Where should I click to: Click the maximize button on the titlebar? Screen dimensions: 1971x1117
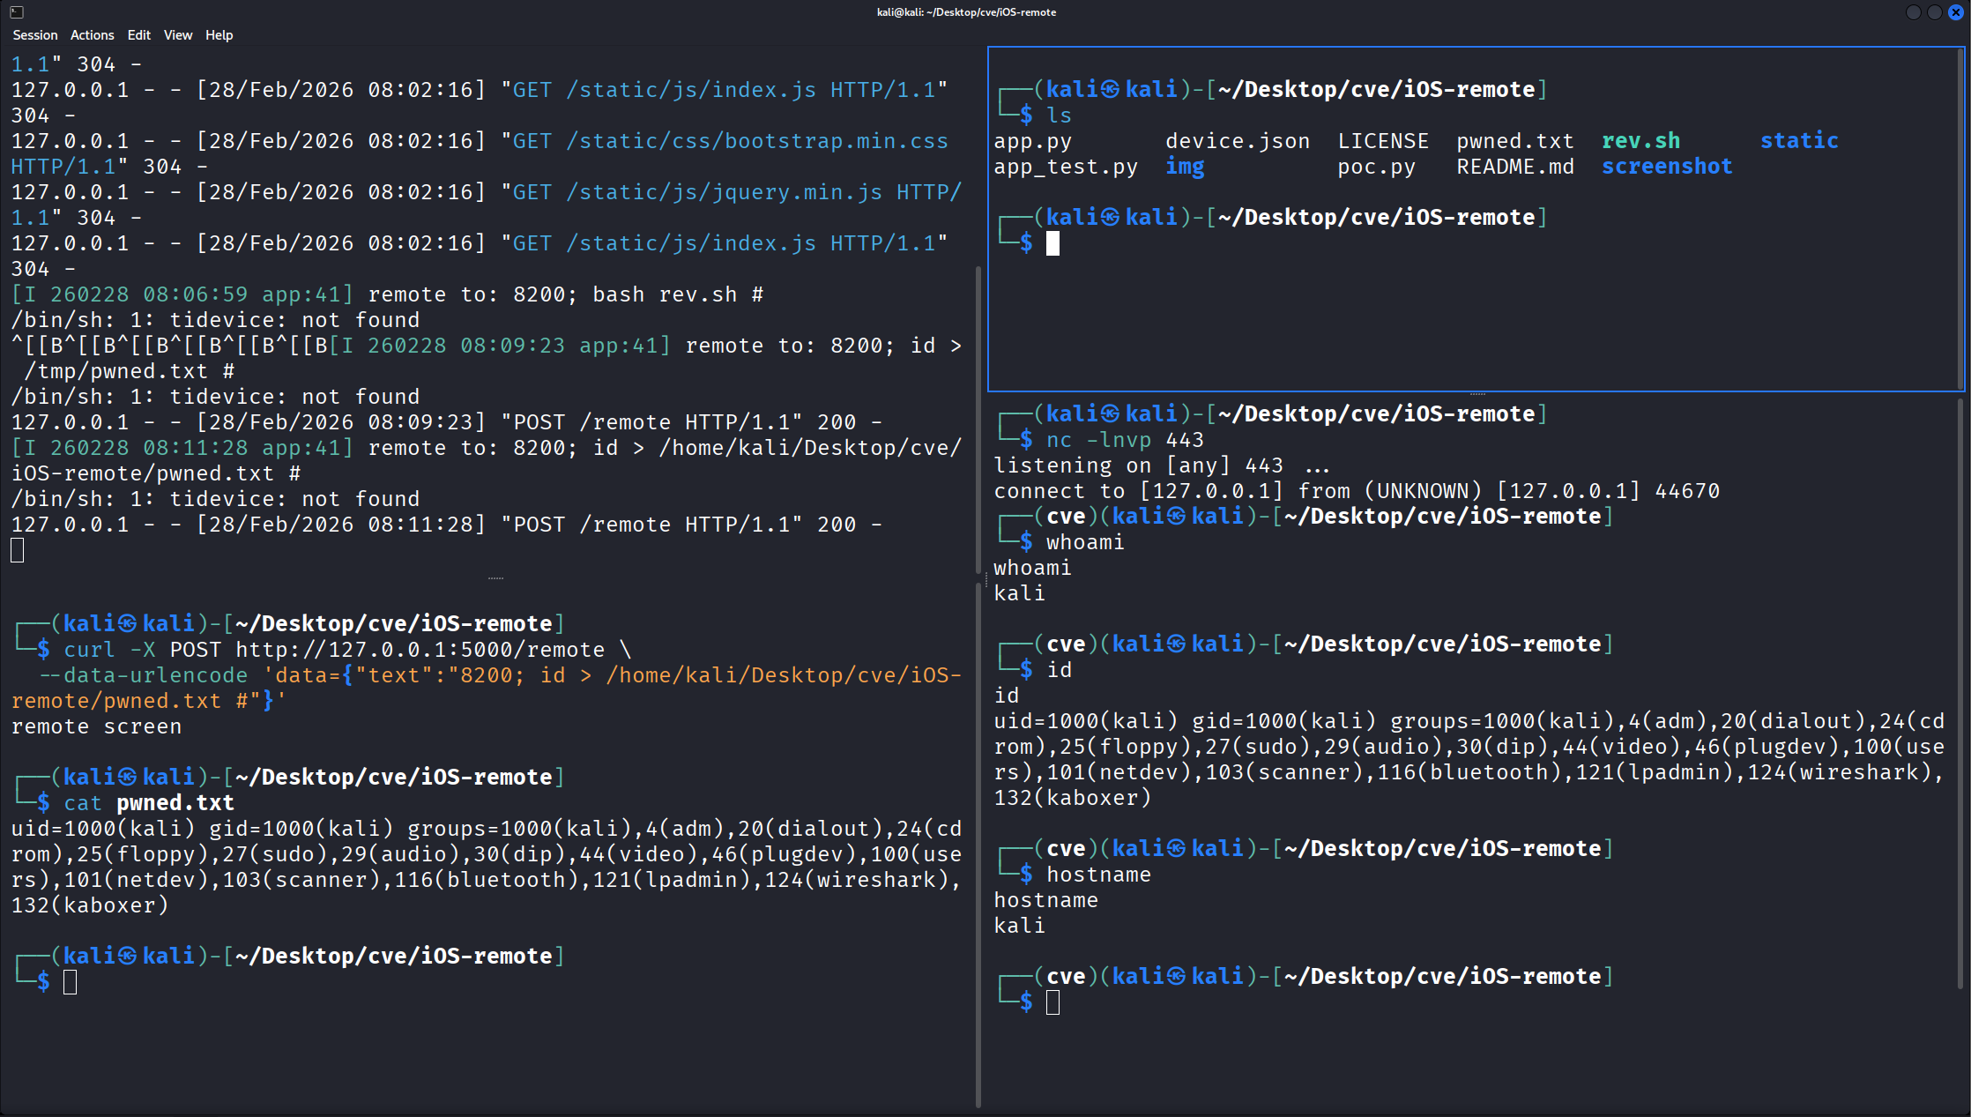click(x=1935, y=12)
